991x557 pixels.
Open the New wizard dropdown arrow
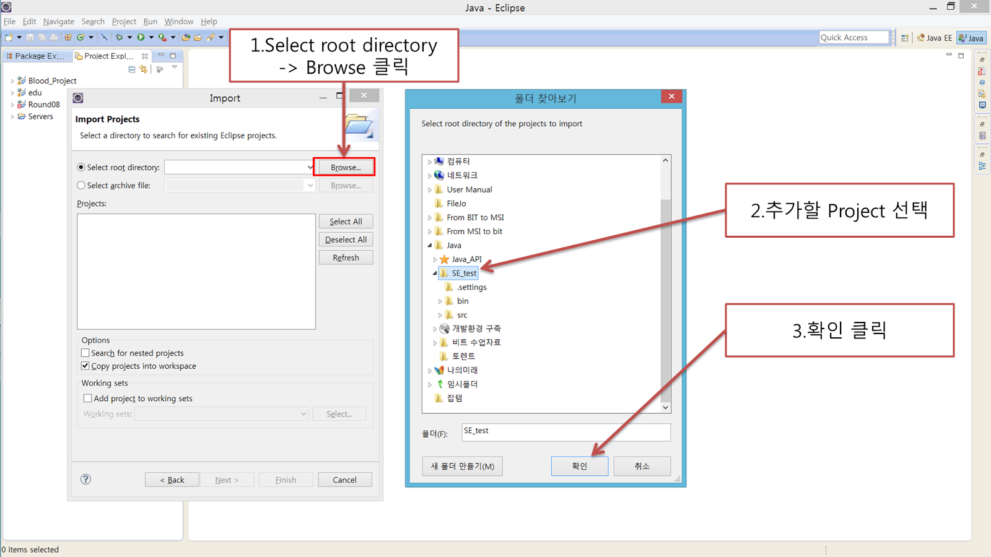tap(19, 38)
